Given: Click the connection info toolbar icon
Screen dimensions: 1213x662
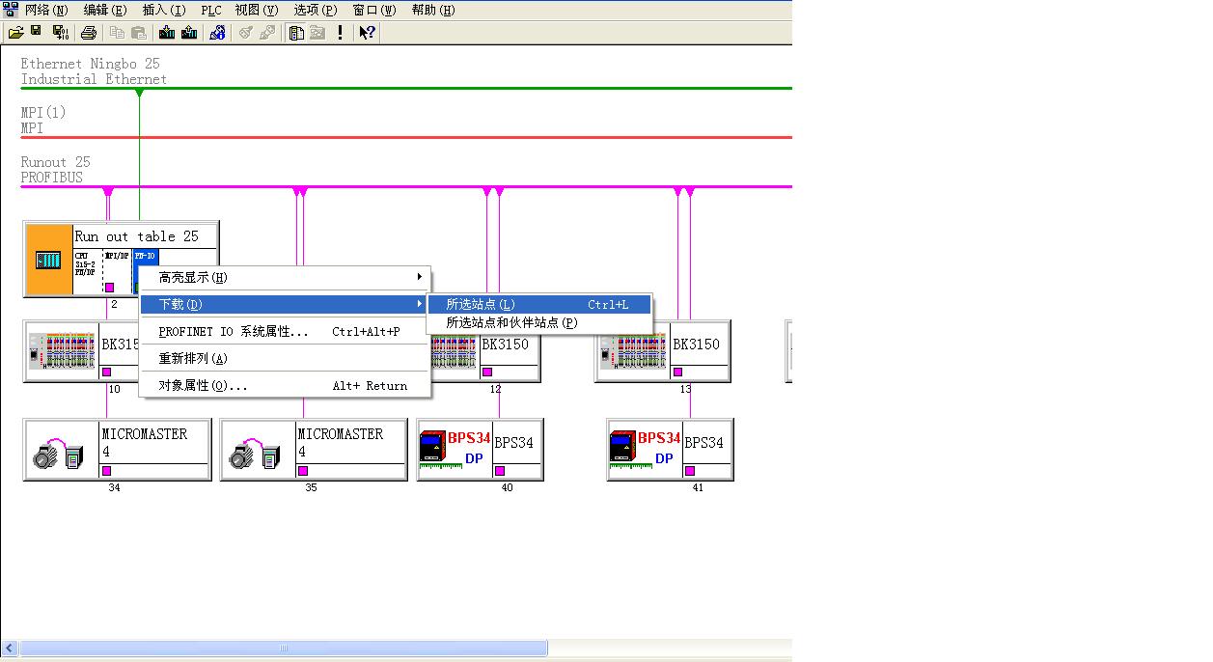Looking at the screenshot, I should [217, 33].
